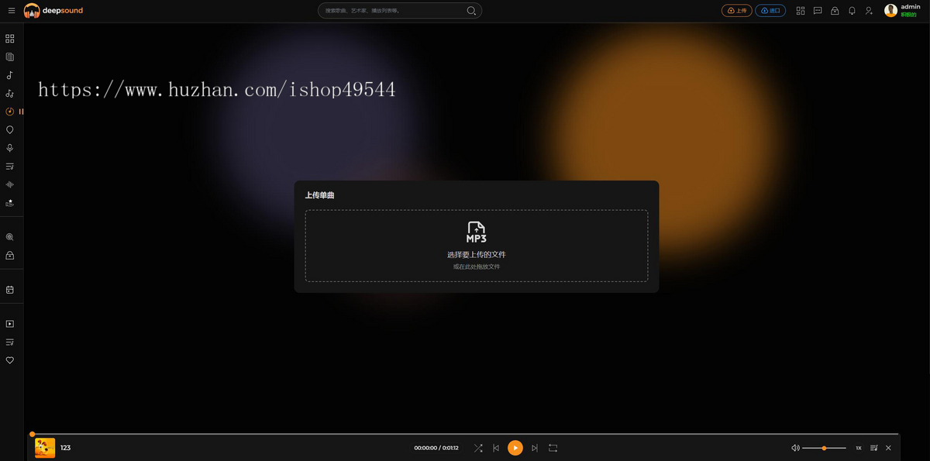Open the hand-with-star icon in sidebar
930x461 pixels.
[x=10, y=203]
